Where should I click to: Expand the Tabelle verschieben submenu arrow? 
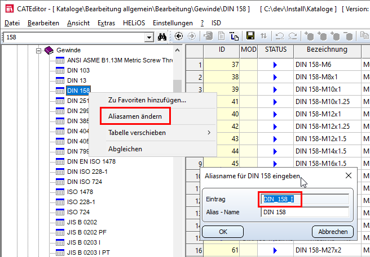click(209, 133)
